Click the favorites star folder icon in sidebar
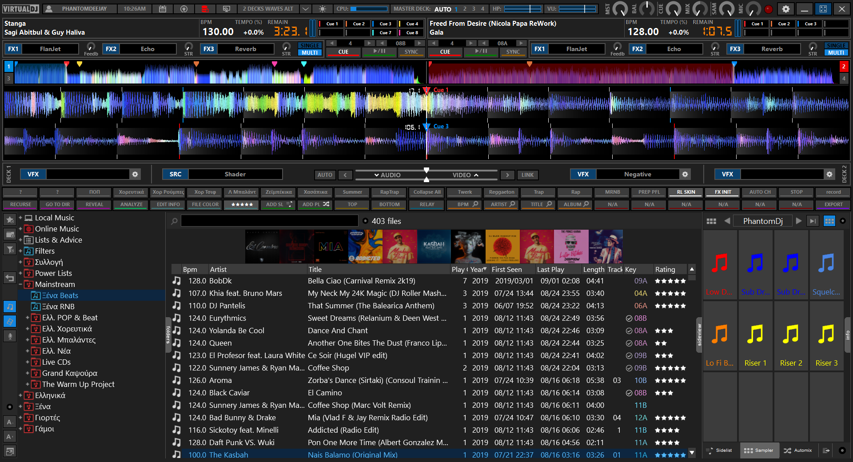This screenshot has height=462, width=853. pos(10,220)
